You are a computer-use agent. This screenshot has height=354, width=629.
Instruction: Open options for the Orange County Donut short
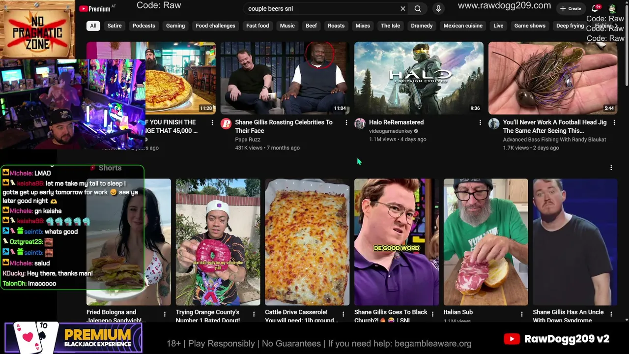point(254,314)
